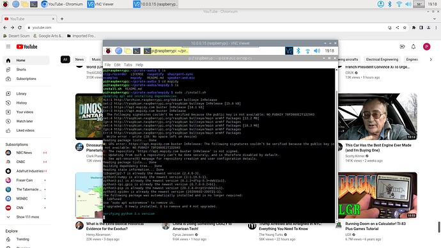Open terminal Edit menu in VNC
This screenshot has width=441, height=248.
point(118,65)
